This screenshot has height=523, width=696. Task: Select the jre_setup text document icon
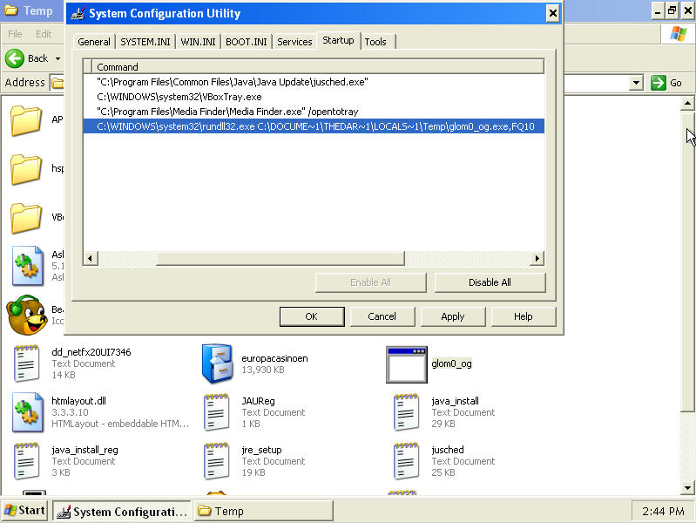click(x=216, y=461)
